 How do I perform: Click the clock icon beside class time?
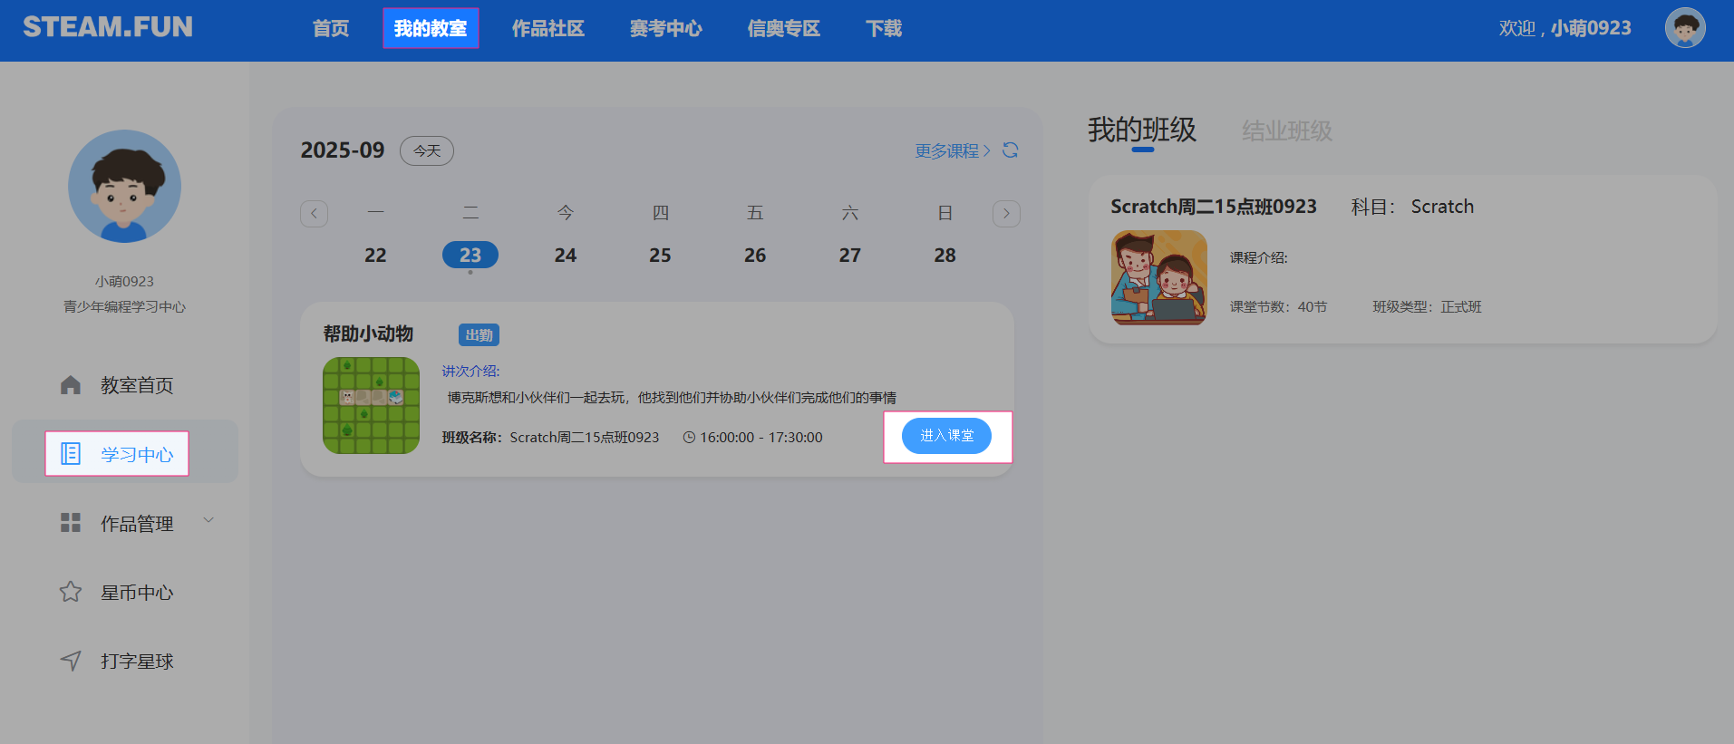689,438
